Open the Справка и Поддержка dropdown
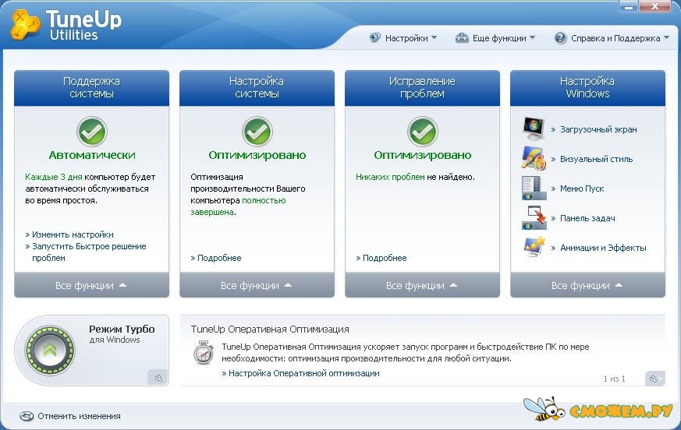This screenshot has width=681, height=430. click(612, 38)
